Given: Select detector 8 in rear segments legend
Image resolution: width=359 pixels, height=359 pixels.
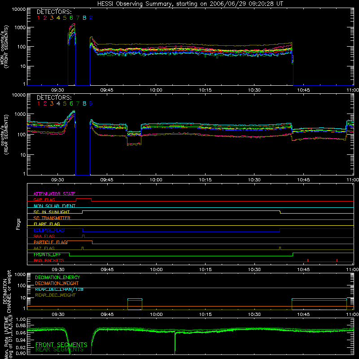Looking at the screenshot, I should pyautogui.click(x=84, y=104).
